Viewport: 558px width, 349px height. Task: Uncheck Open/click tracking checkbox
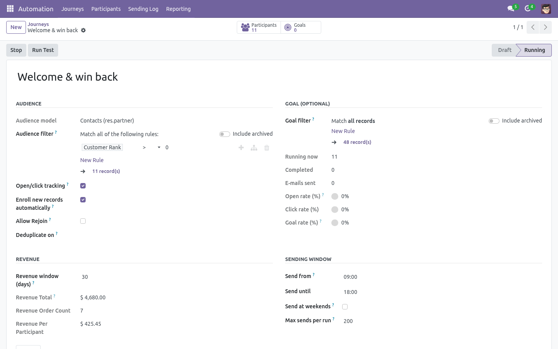[83, 186]
